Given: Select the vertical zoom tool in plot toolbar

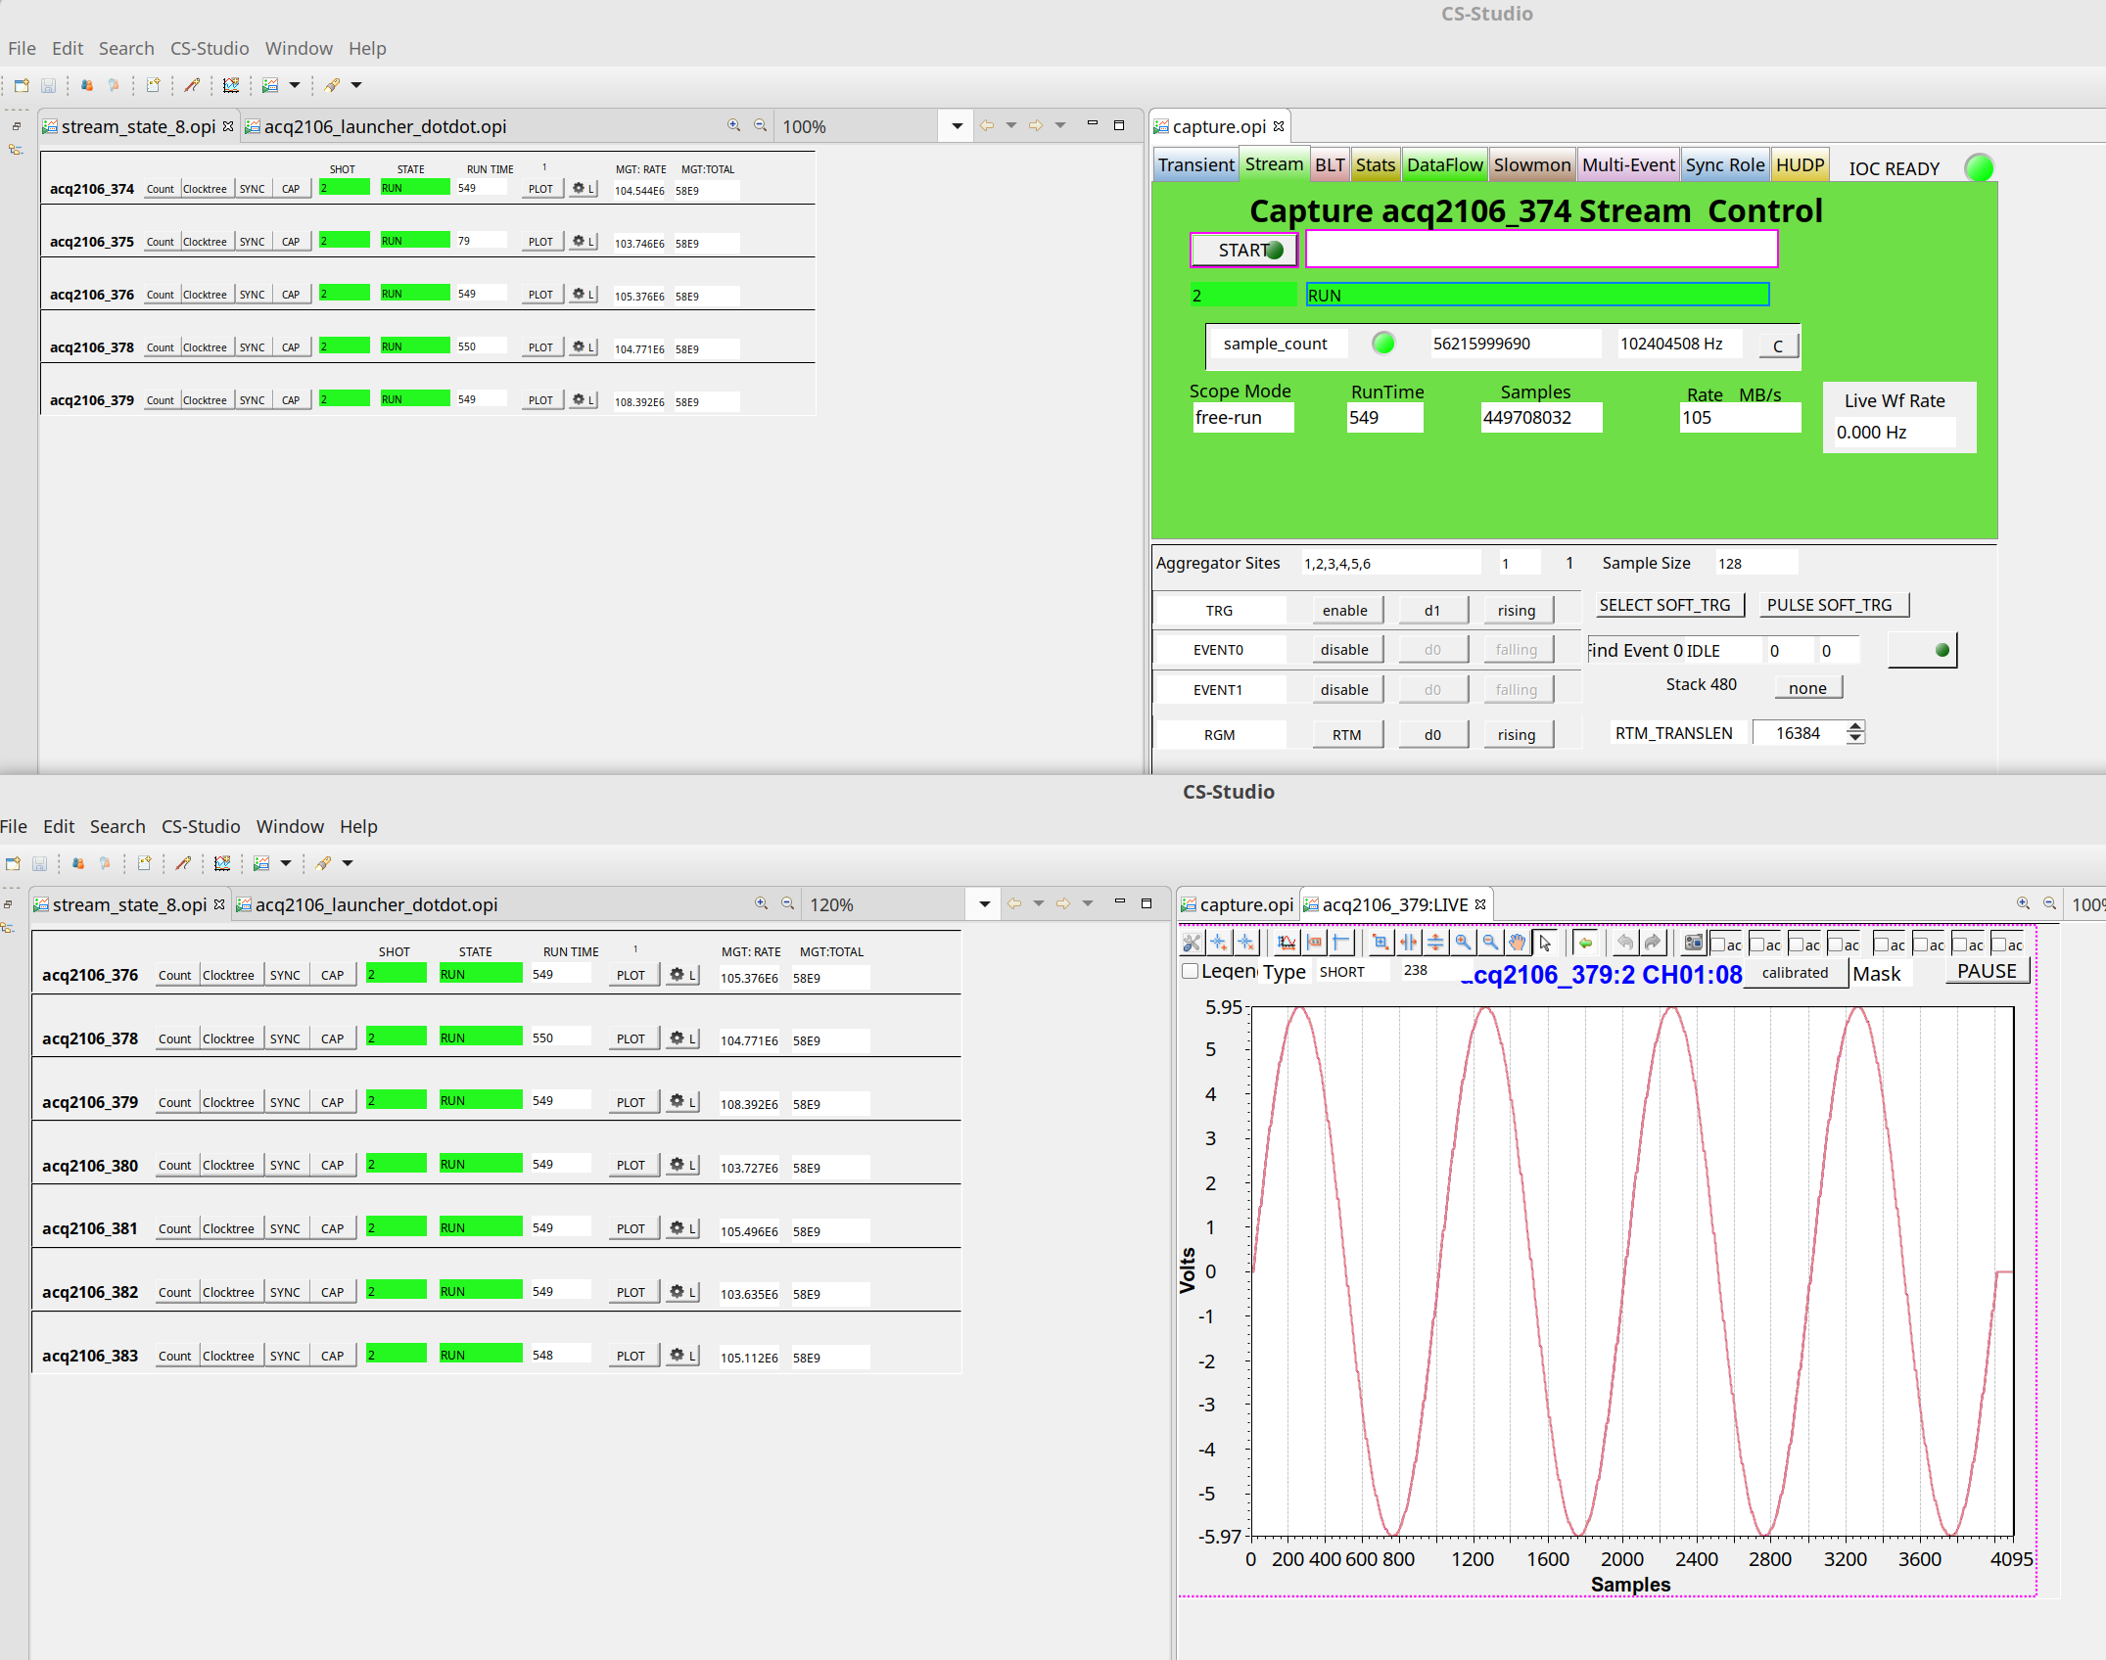Looking at the screenshot, I should tap(1435, 943).
